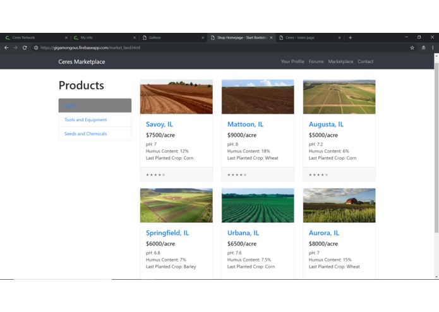Click the $8000/acre price text
The width and height of the screenshot is (439, 312).
323,244
